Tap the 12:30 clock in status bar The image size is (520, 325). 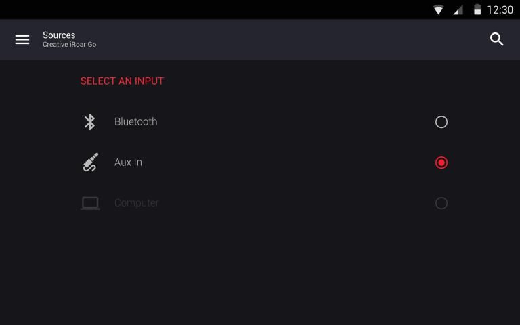click(500, 10)
